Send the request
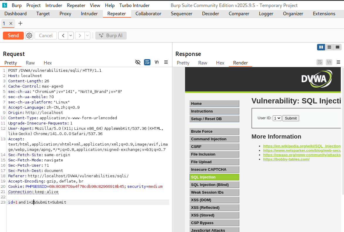The width and height of the screenshot is (344, 232). pyautogui.click(x=13, y=35)
